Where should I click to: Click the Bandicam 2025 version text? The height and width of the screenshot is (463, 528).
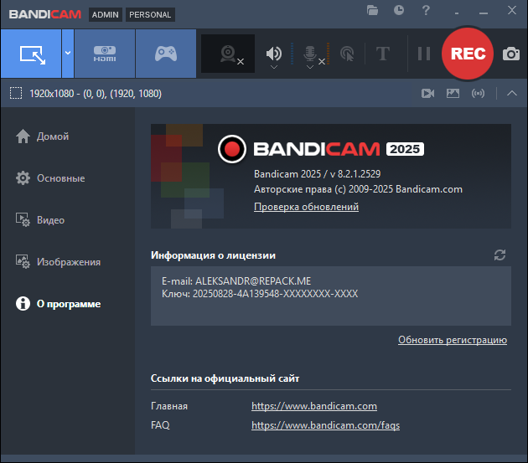coord(317,174)
